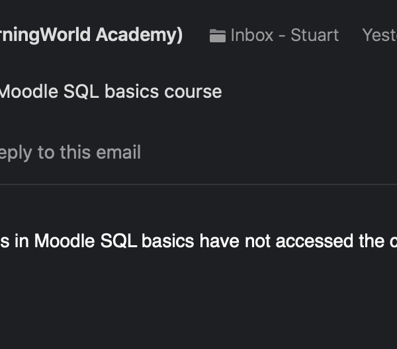Click the partially visible Yesterday date stamp

click(379, 35)
